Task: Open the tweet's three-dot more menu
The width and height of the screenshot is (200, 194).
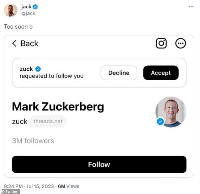Action: click(x=191, y=7)
